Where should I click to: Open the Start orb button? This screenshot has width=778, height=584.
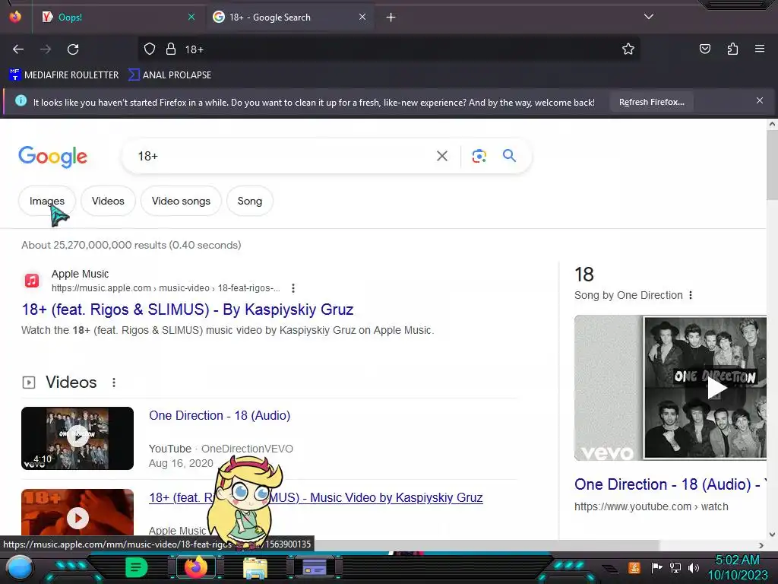coord(19,567)
